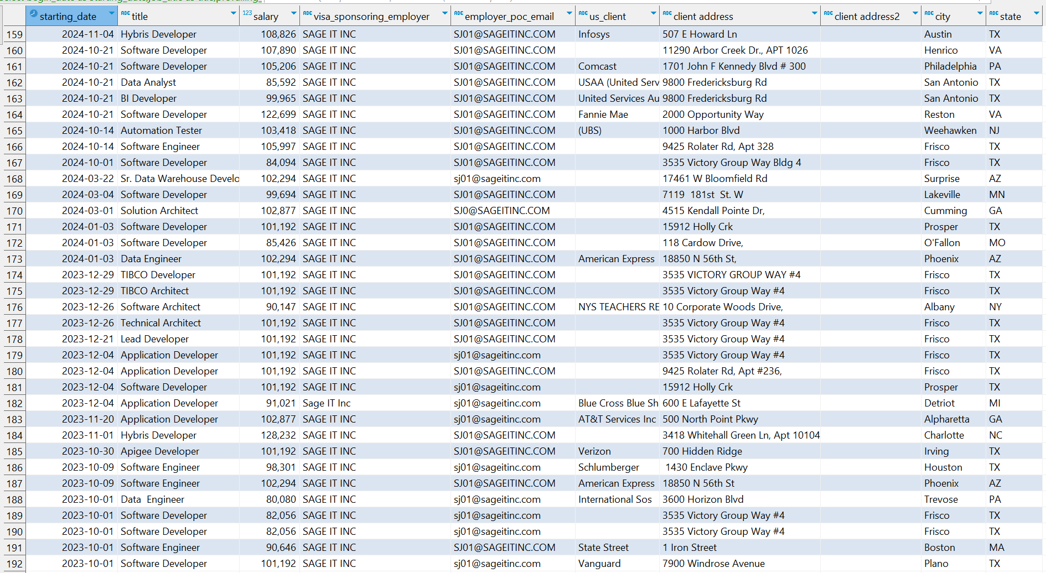Click the ABC icon beside visa_sponsoring_employer
This screenshot has height=573, width=1046.
tap(307, 13)
